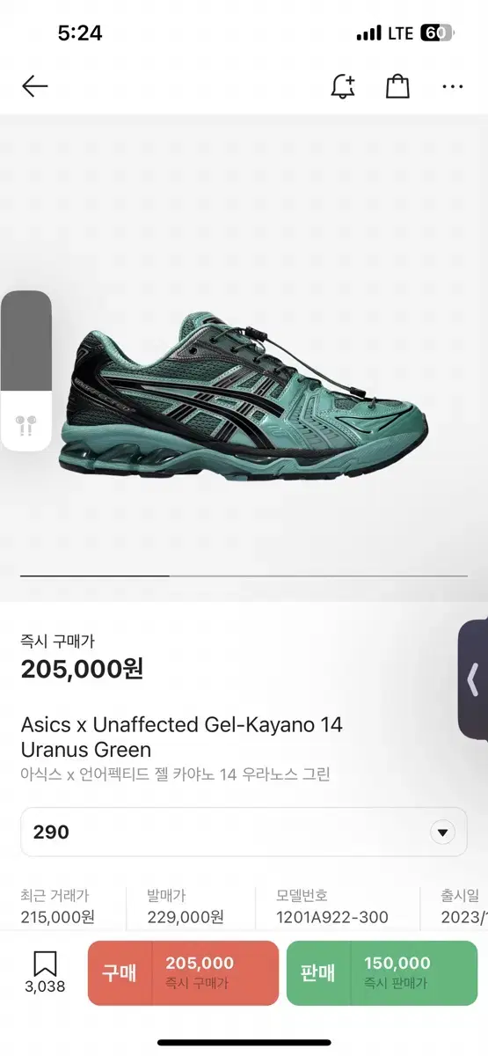The width and height of the screenshot is (488, 1056).
Task: Open the side panel chevron handle
Action: click(x=474, y=679)
